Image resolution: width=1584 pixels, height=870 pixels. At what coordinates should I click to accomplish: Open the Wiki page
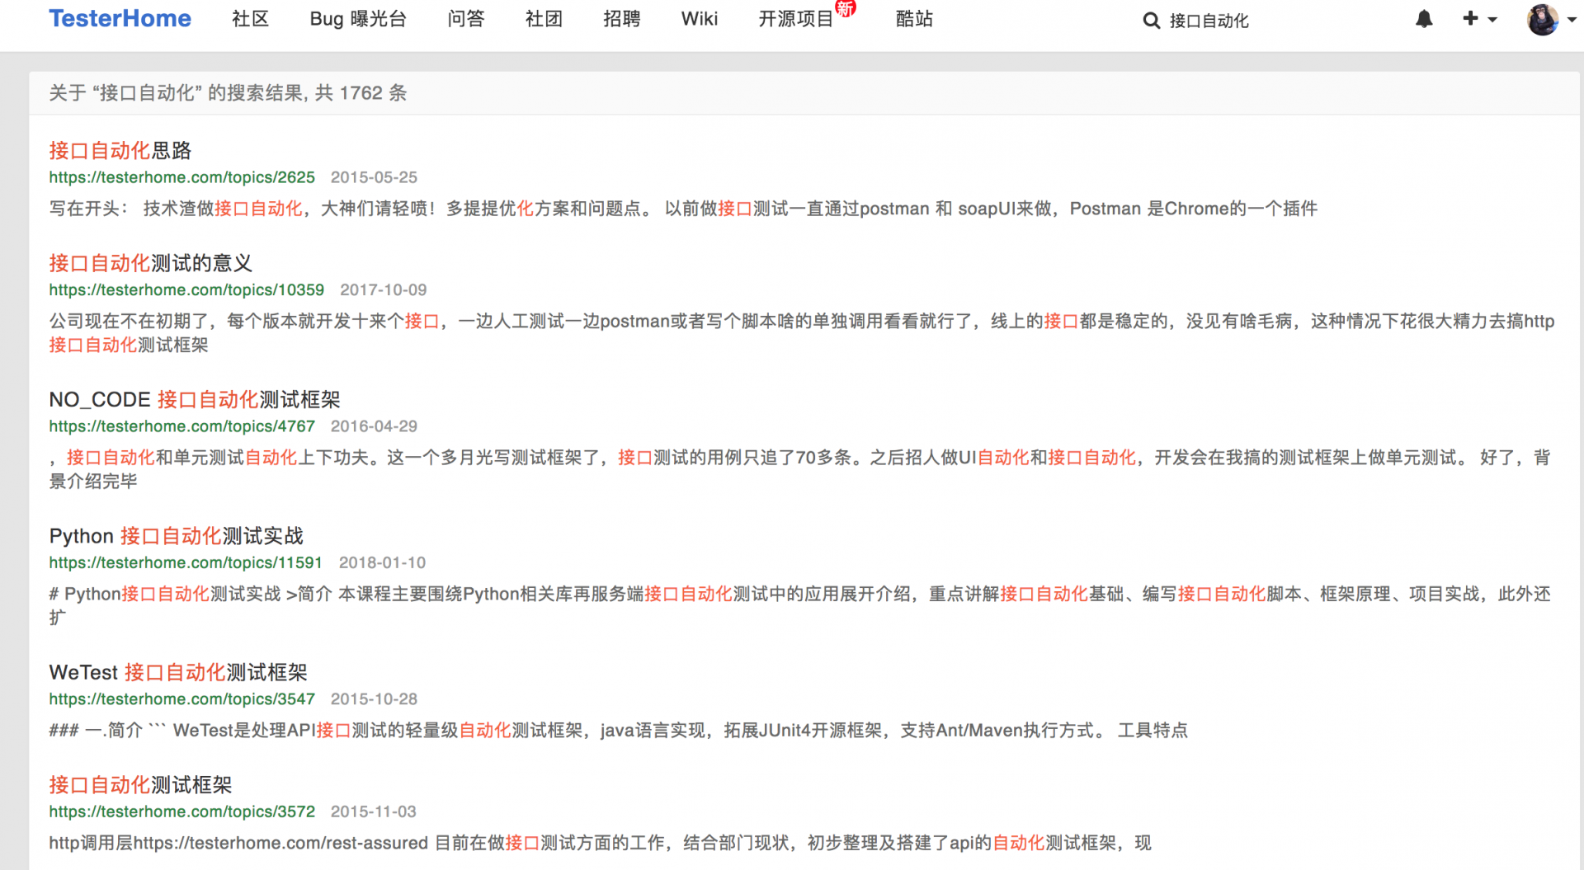tap(700, 19)
